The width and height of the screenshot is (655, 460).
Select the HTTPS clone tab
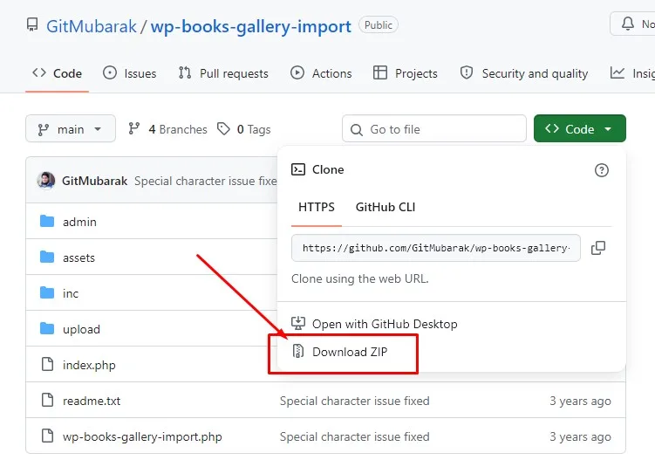(x=317, y=208)
